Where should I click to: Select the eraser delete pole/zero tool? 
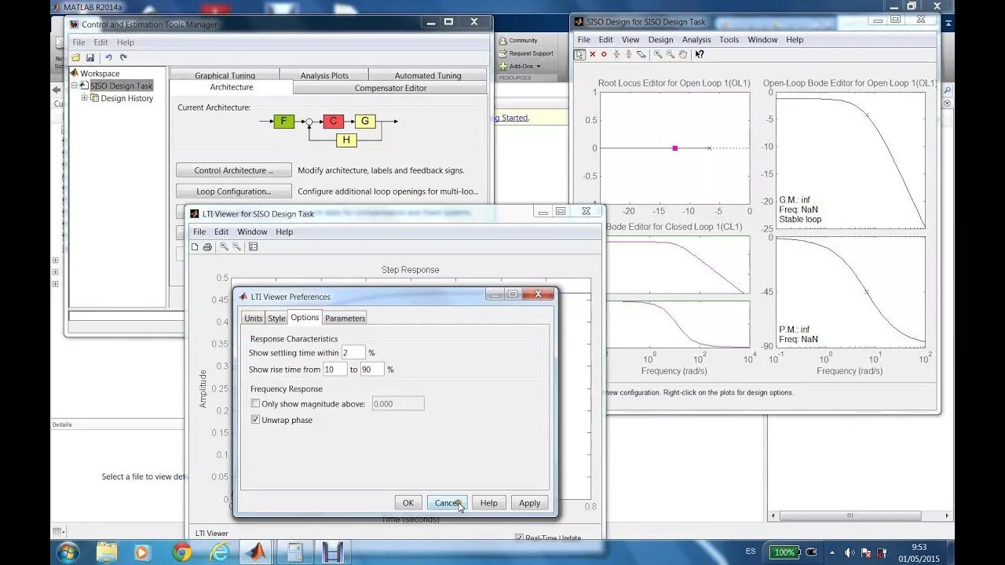click(x=641, y=54)
